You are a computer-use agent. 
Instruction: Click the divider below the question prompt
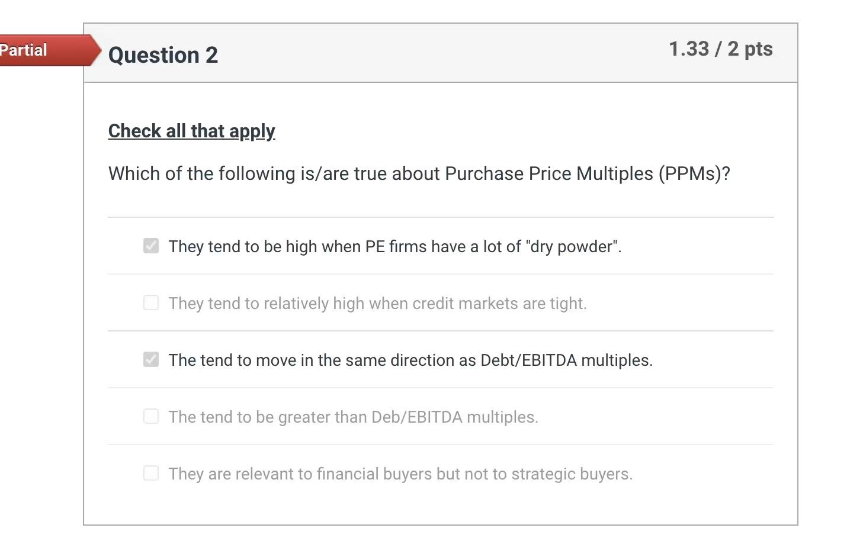coord(440,217)
